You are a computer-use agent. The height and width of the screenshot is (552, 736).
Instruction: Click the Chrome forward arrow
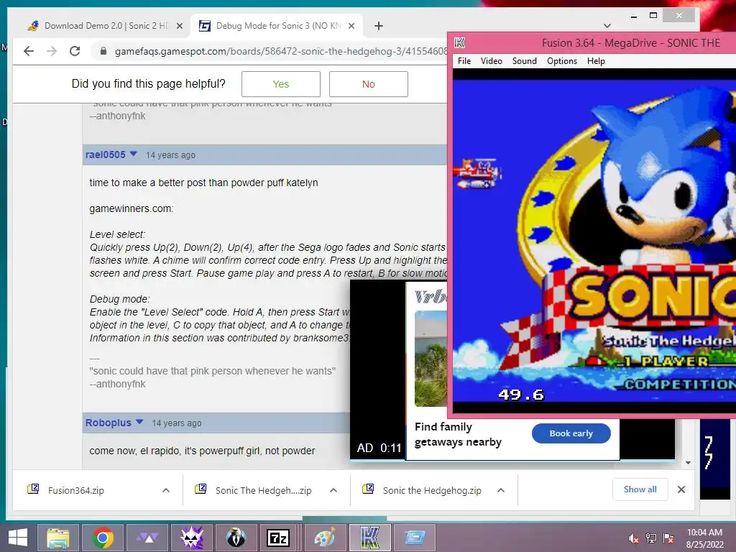pyautogui.click(x=52, y=51)
